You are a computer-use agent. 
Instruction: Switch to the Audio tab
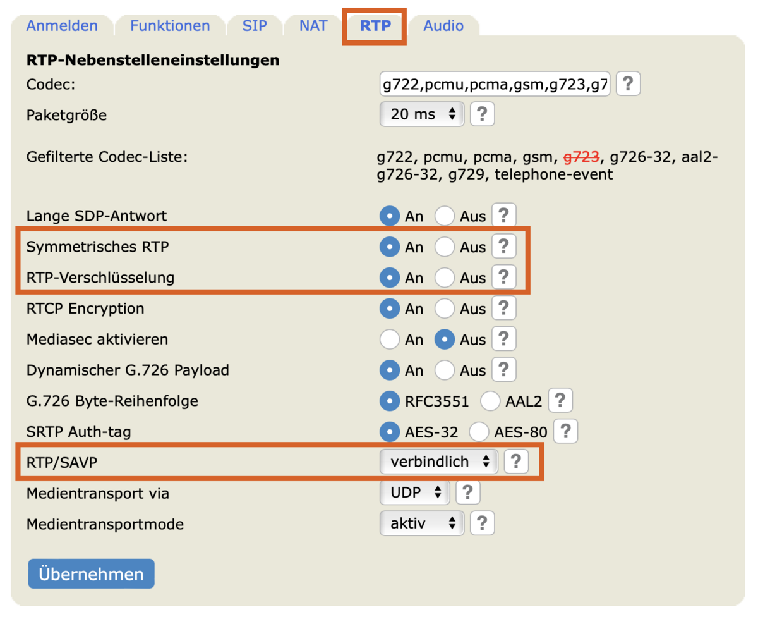443,26
